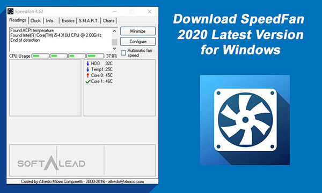This screenshot has height=193, width=322.
Task: Click the Minimize button
Action: tap(138, 31)
